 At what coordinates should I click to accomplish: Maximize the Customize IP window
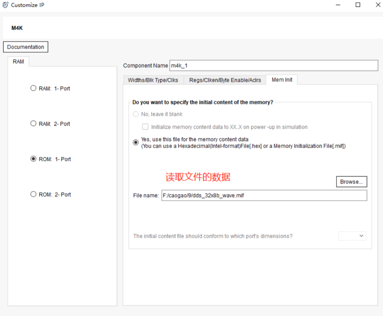tap(358, 5)
